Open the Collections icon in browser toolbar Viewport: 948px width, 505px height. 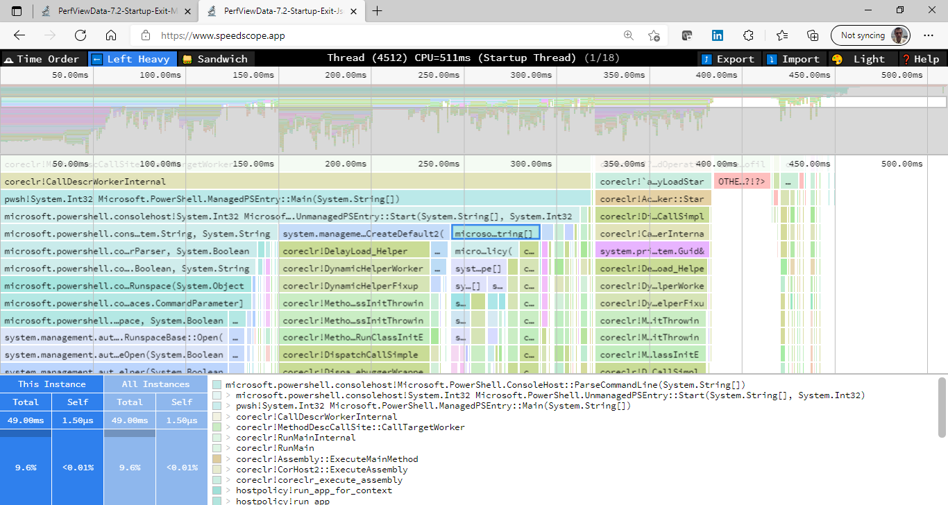click(x=812, y=35)
